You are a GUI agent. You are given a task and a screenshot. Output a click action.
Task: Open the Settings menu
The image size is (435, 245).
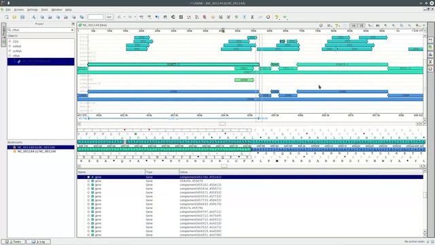[32, 10]
